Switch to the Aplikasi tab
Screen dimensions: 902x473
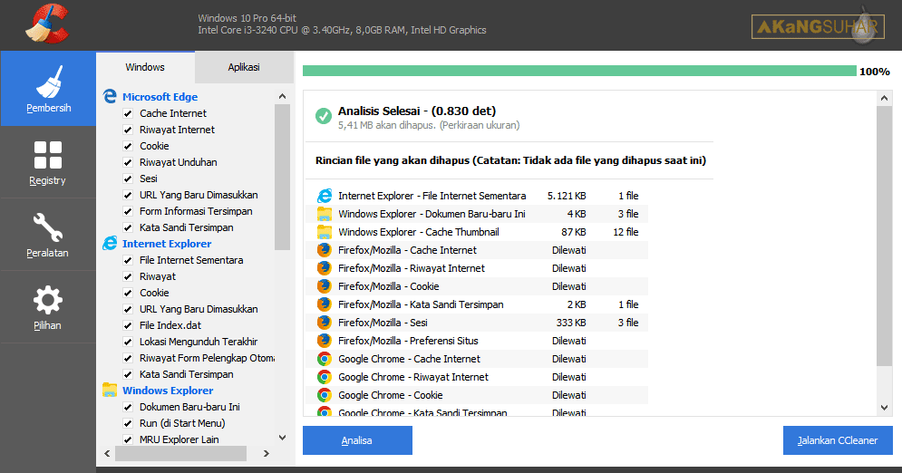244,67
